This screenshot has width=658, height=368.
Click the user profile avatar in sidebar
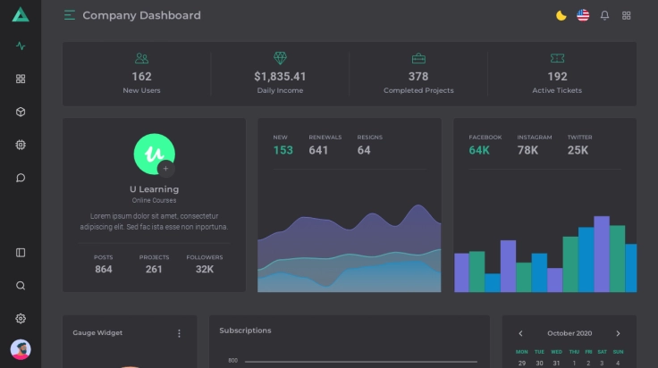21,349
